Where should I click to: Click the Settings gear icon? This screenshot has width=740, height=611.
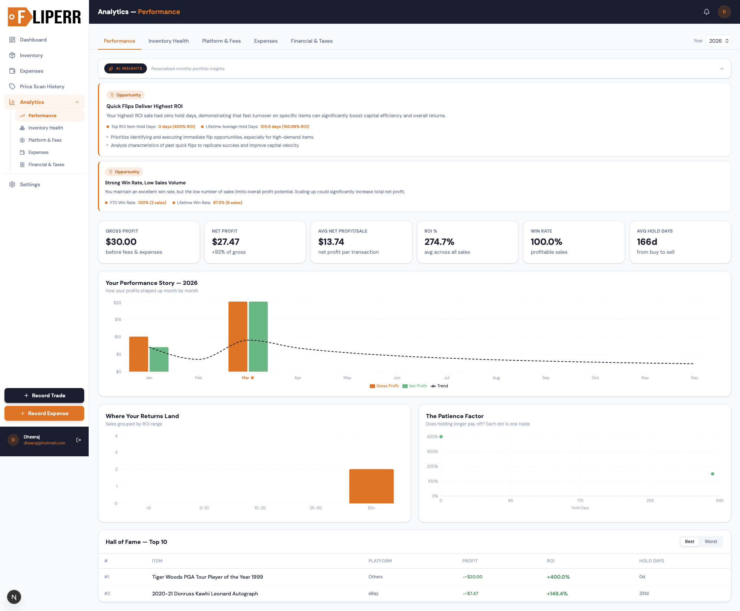pos(12,184)
